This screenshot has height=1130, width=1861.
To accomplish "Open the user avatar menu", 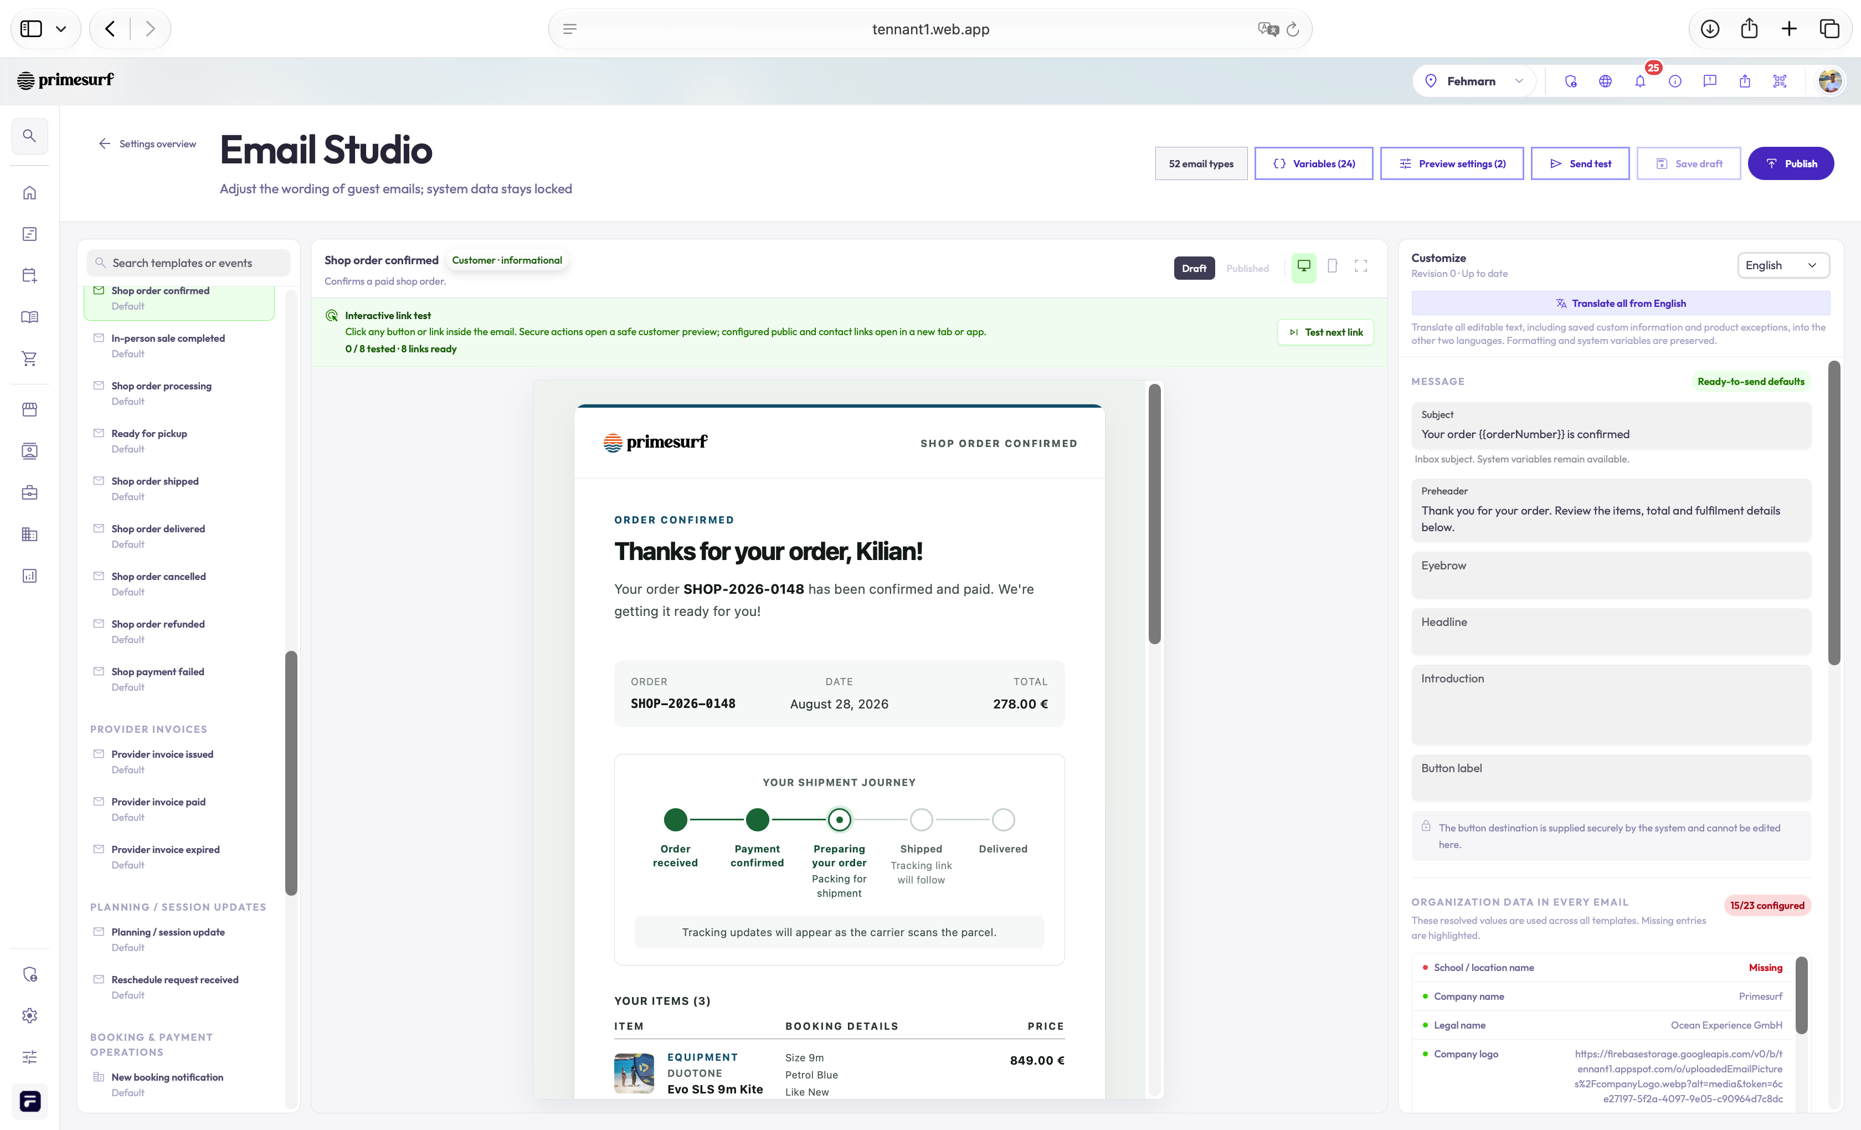I will (x=1830, y=81).
